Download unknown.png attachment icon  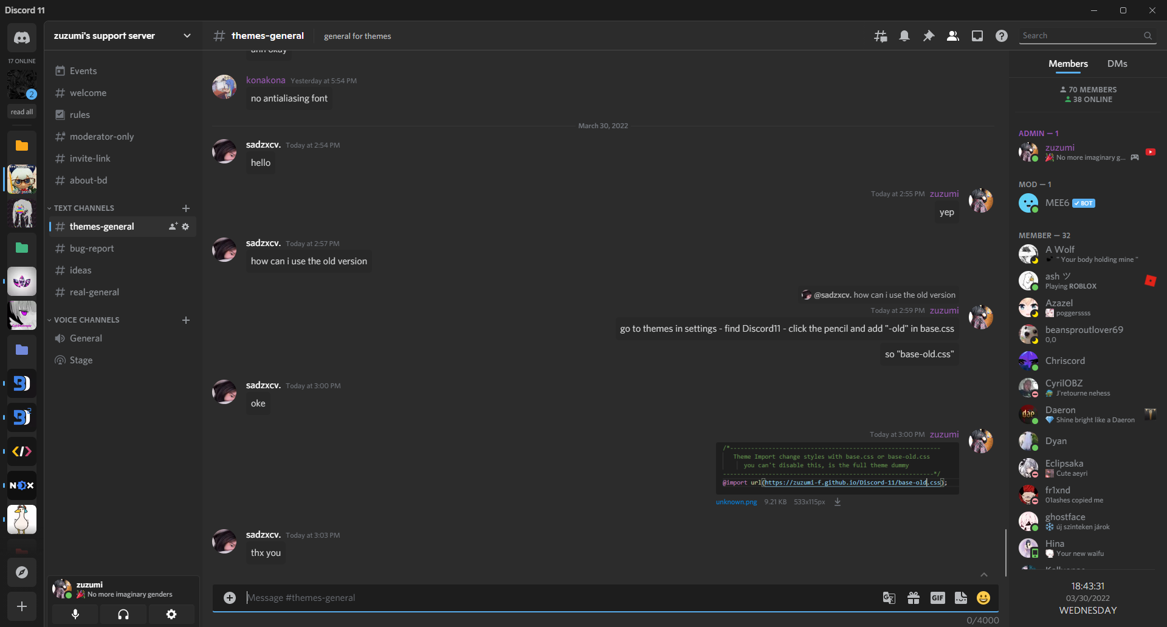pos(838,502)
